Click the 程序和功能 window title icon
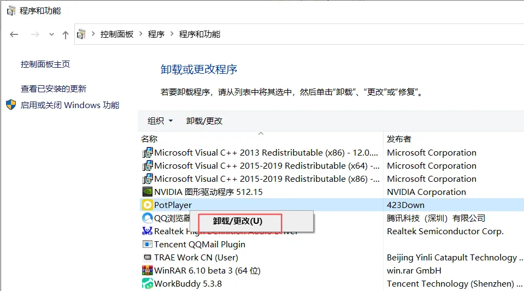Viewport: 524px width, 291px height. [x=11, y=11]
